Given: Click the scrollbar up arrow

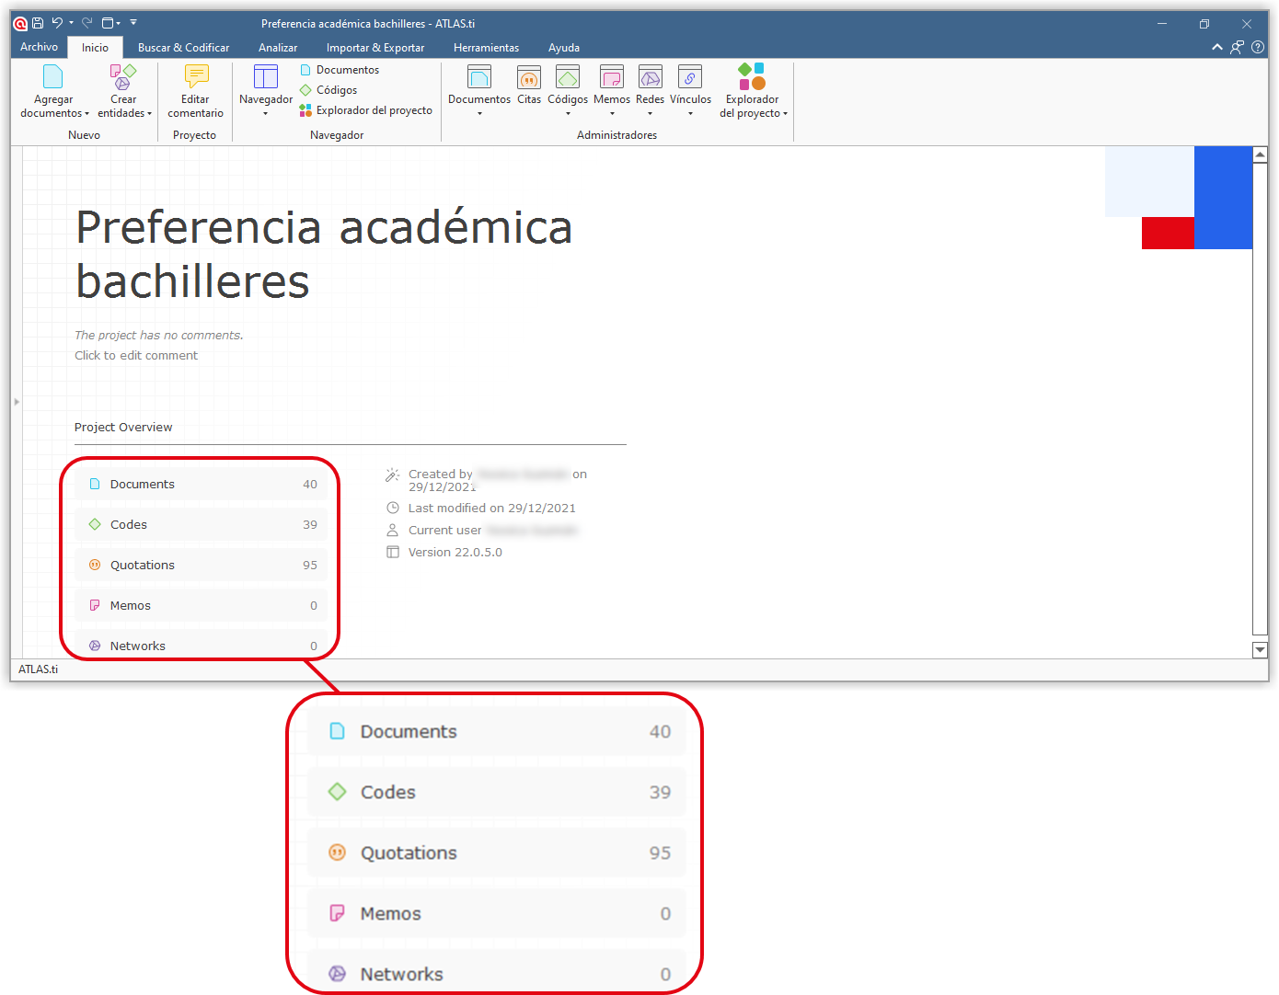Looking at the screenshot, I should point(1261,155).
